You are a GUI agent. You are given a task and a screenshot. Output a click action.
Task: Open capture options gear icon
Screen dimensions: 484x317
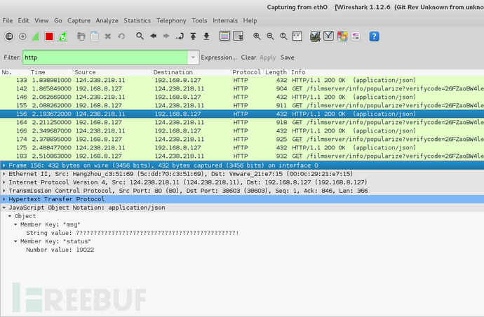click(x=22, y=36)
